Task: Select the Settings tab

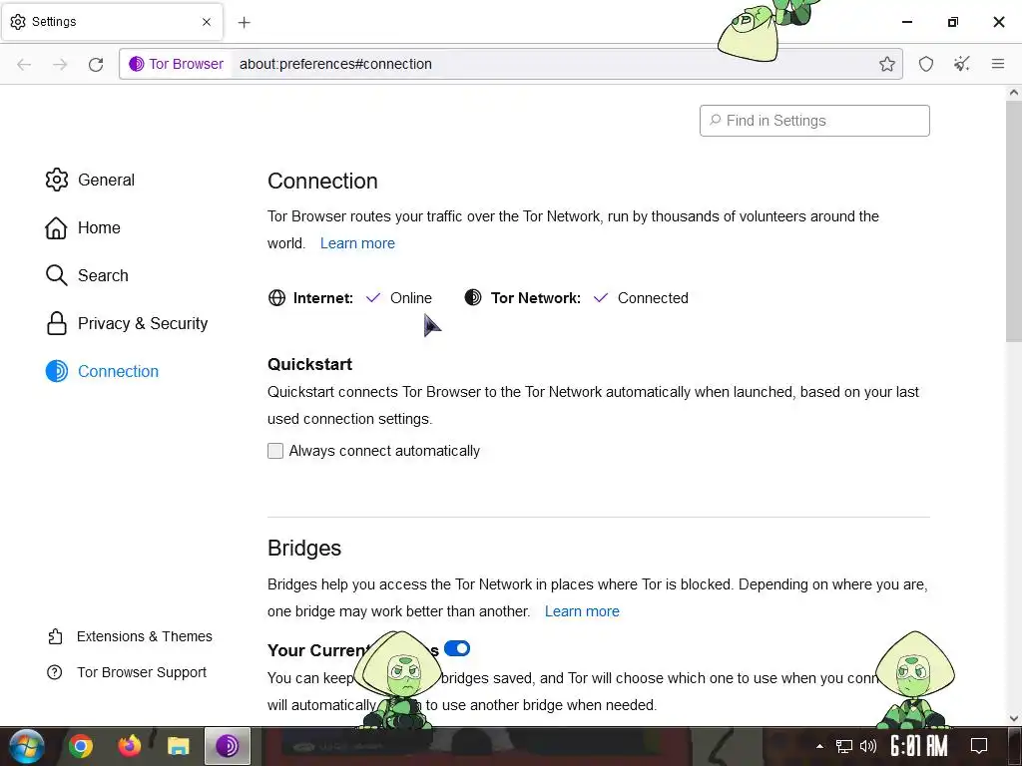Action: (x=112, y=22)
